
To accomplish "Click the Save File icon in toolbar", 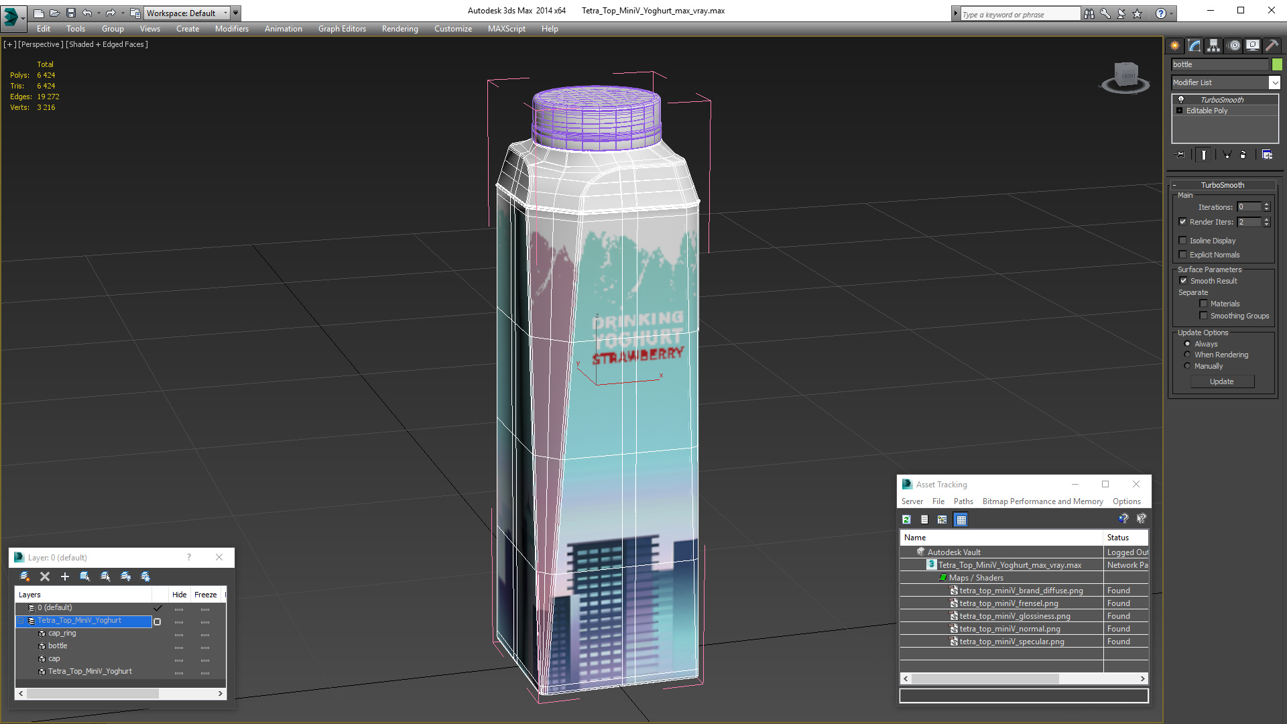I will coord(71,13).
